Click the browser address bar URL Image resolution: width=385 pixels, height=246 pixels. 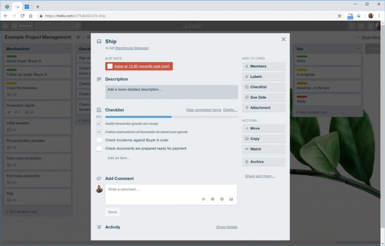[x=75, y=16]
